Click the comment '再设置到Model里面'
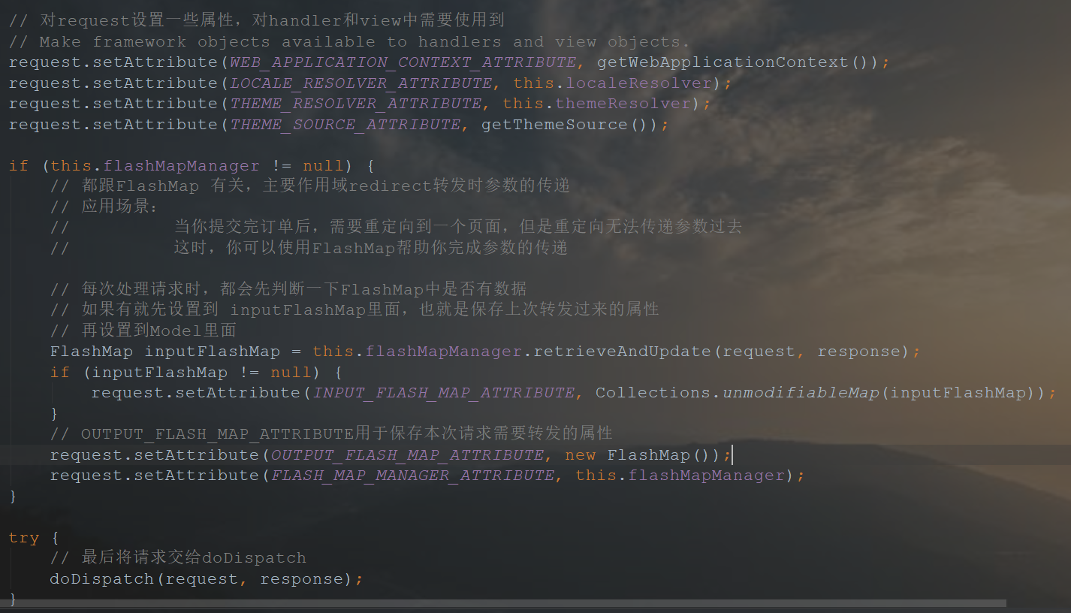The width and height of the screenshot is (1071, 613). (143, 331)
